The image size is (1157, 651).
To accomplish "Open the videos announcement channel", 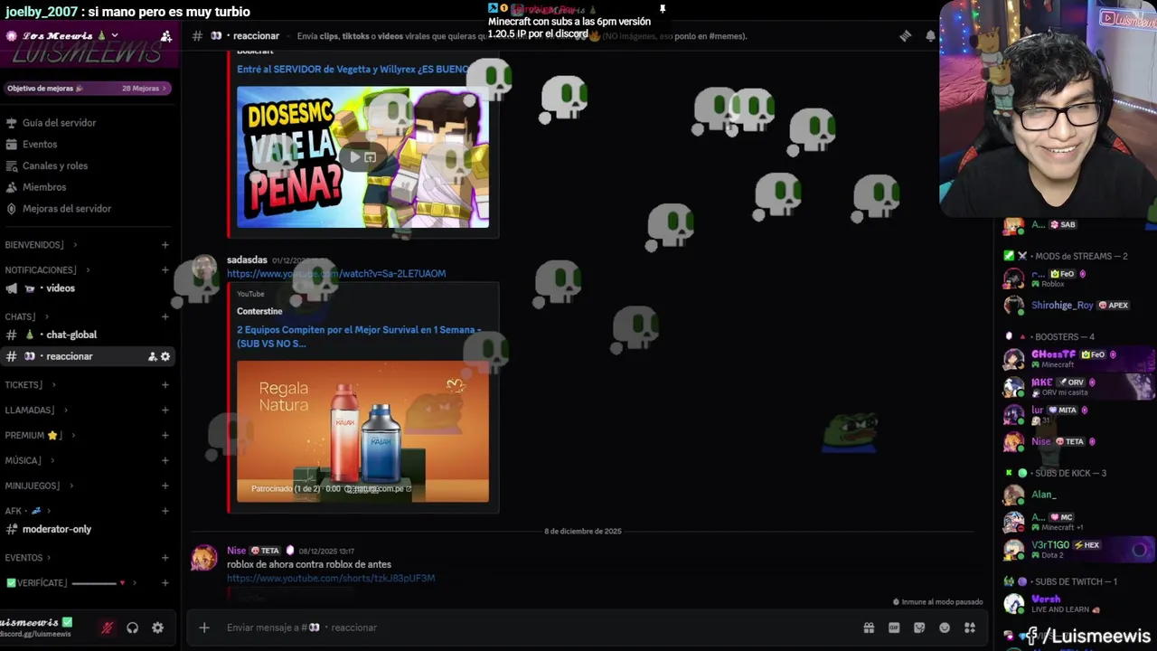I will [87, 288].
